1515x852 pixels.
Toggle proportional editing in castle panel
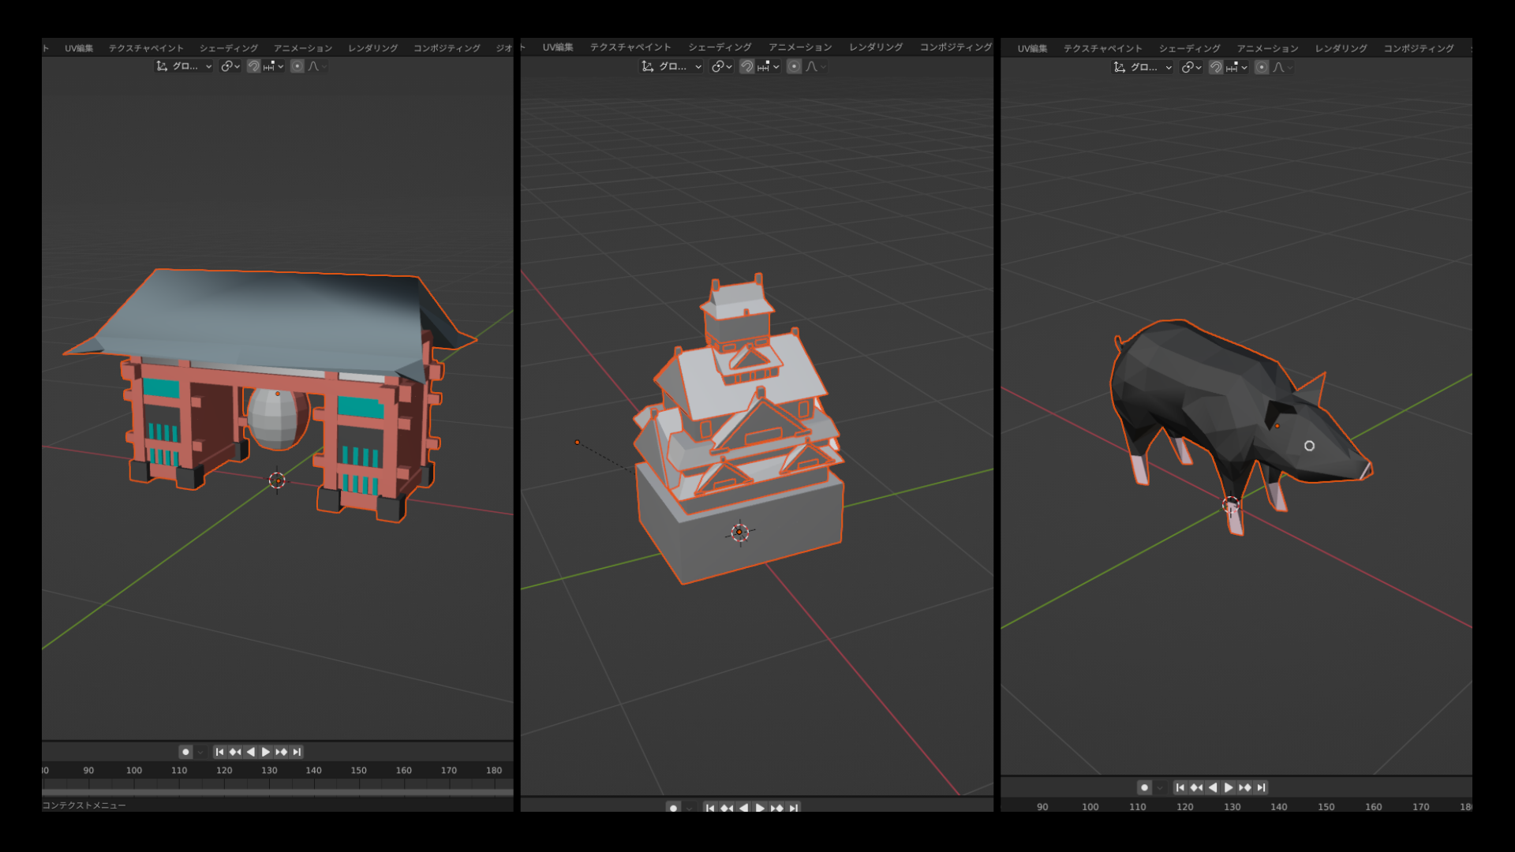(794, 66)
